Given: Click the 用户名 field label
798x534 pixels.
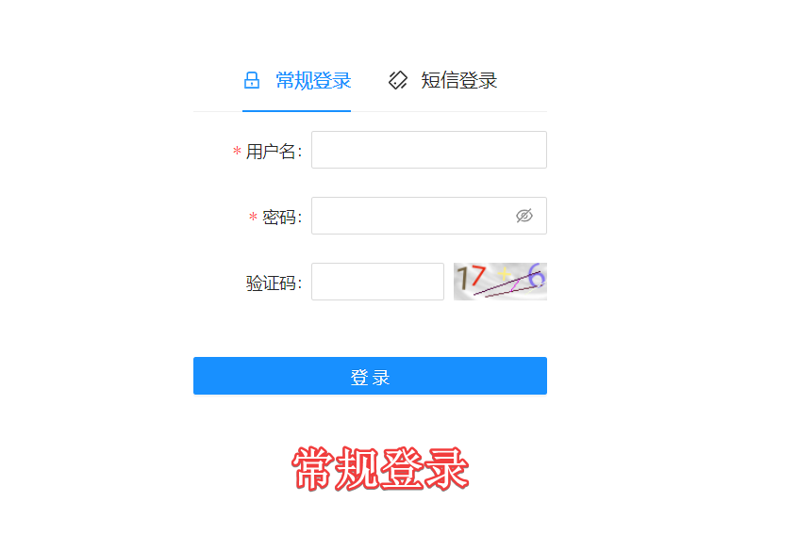Looking at the screenshot, I should (274, 152).
